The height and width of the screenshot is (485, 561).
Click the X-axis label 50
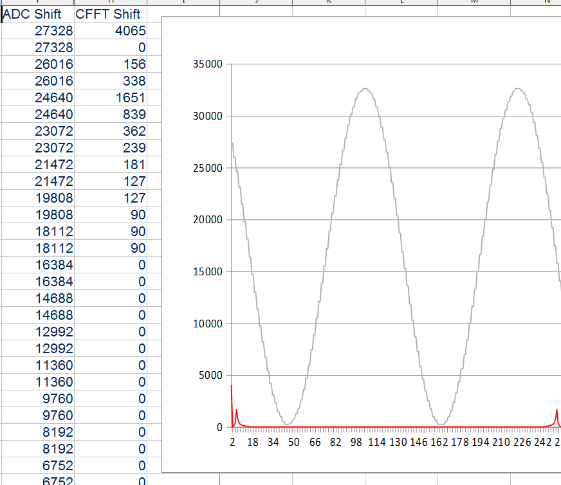click(294, 442)
